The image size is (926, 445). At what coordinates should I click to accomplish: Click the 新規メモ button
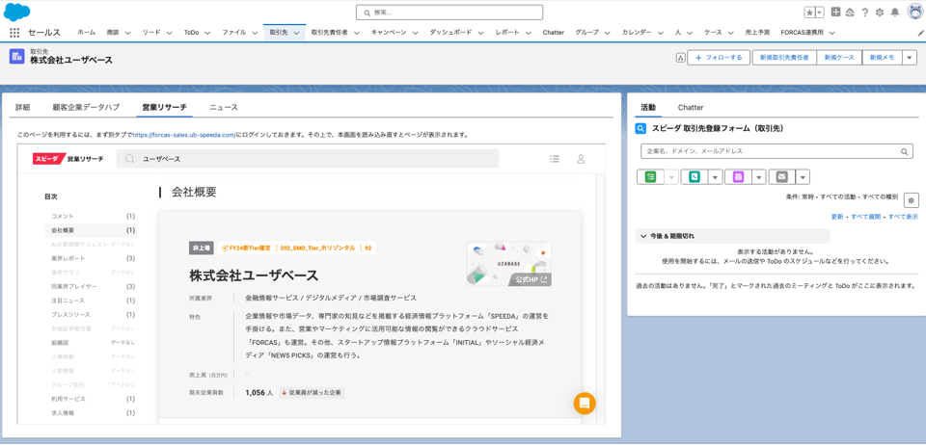(882, 58)
